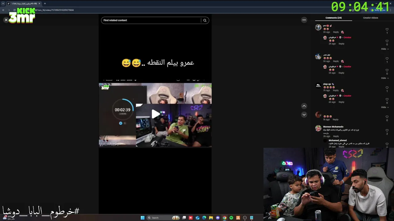Open Chrome from taskbar
Screen dimensions: 394x221
tap(224, 218)
